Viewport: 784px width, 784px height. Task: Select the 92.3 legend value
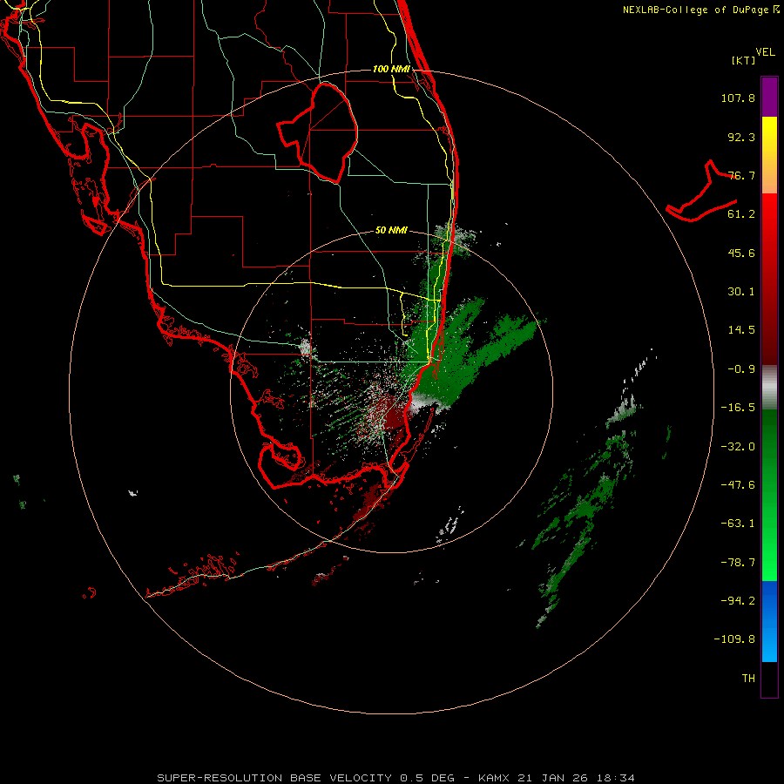[741, 137]
